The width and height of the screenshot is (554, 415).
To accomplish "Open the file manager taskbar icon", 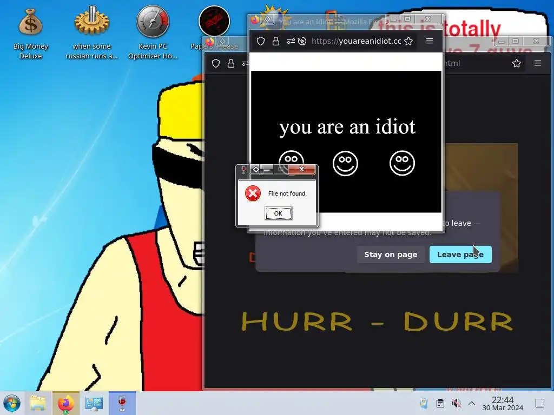I will tap(38, 403).
